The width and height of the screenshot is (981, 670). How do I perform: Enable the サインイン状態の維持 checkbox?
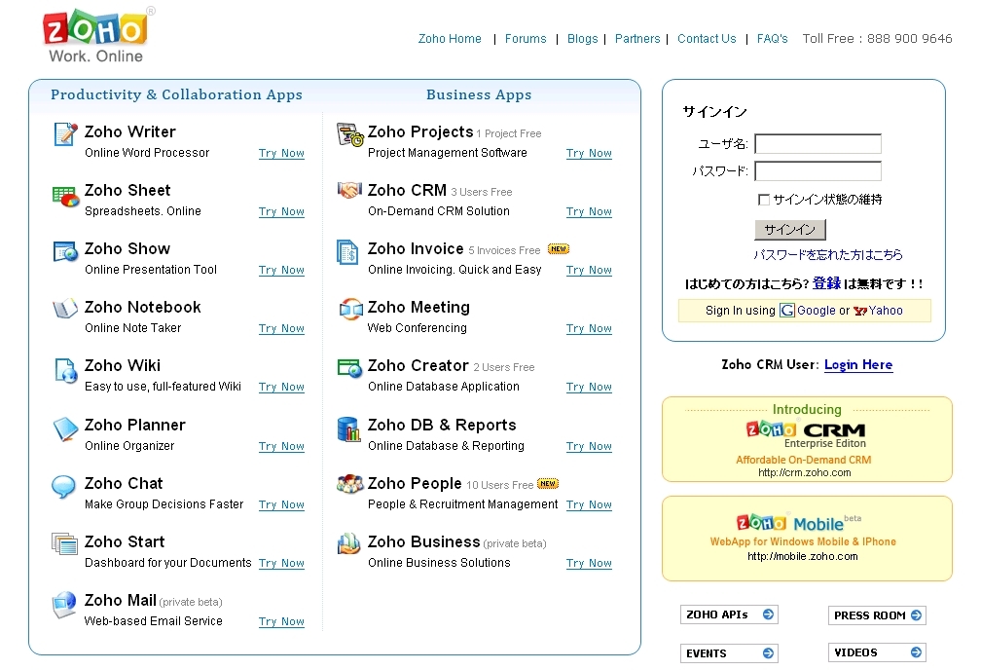[x=765, y=200]
